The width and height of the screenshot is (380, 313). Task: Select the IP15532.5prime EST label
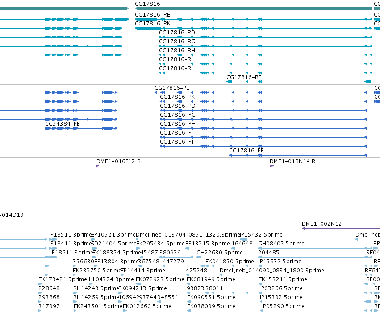pos(280,262)
